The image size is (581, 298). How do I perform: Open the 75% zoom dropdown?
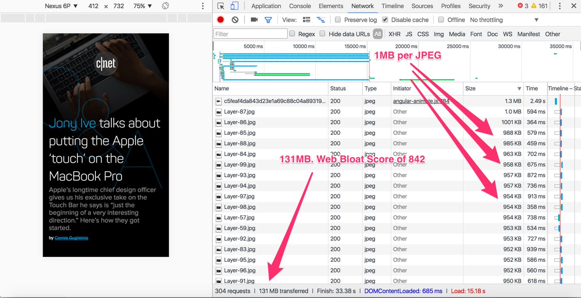[x=143, y=6]
